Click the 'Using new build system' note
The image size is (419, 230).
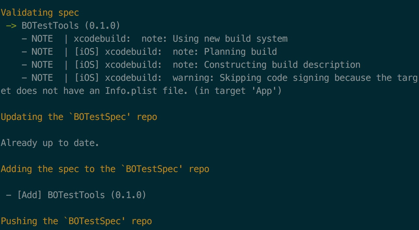[x=230, y=39]
